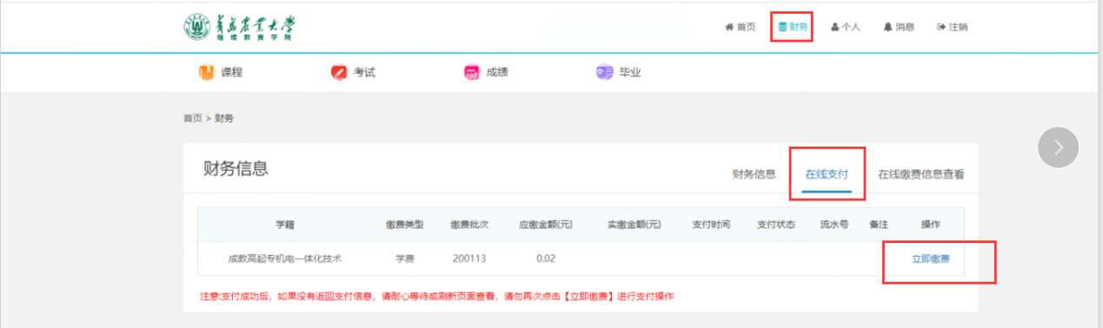Click the 缴费批次 column header

[469, 225]
